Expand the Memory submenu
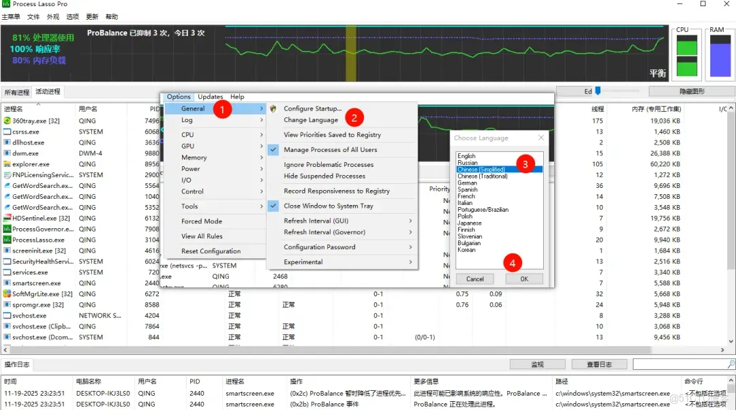The height and width of the screenshot is (410, 736). point(215,157)
